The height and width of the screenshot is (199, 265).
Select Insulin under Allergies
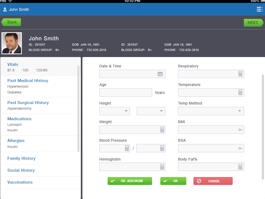click(12, 146)
